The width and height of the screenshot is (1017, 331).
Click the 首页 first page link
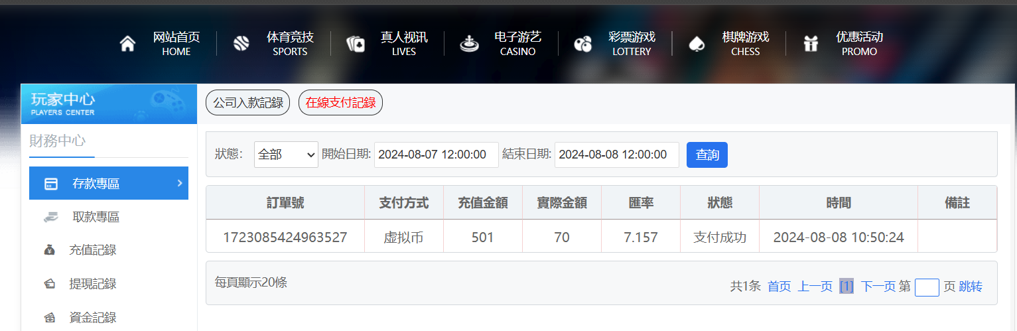pos(779,287)
